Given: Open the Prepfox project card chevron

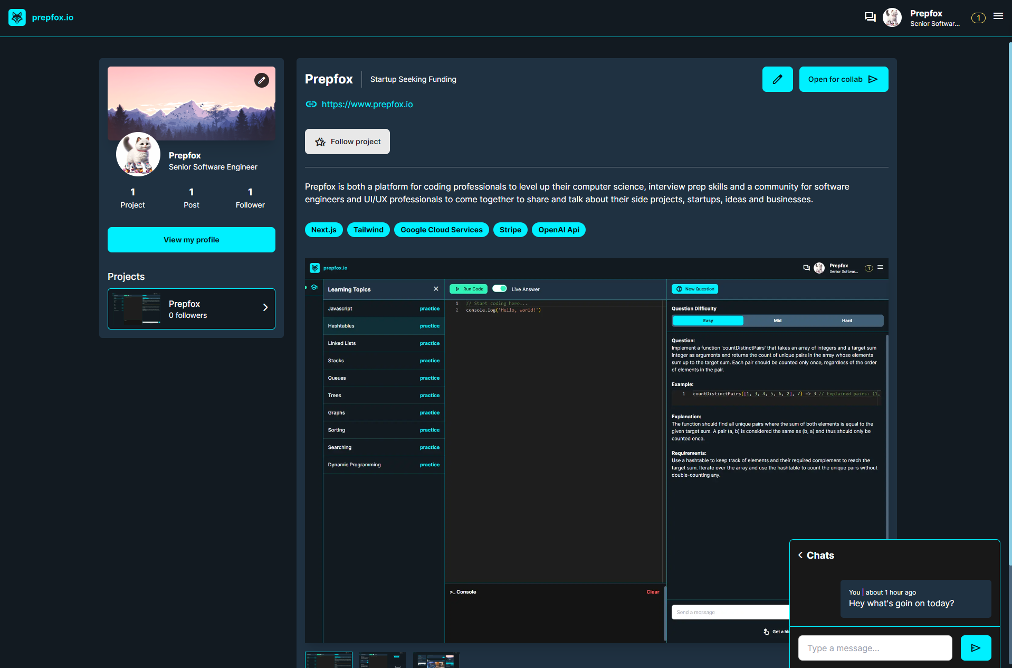Looking at the screenshot, I should tap(265, 307).
